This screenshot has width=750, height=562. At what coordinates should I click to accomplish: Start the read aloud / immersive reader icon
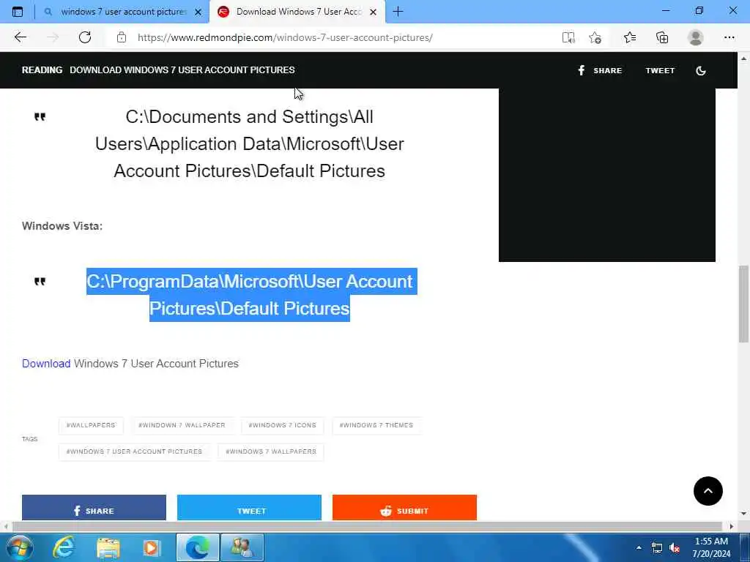[568, 37]
